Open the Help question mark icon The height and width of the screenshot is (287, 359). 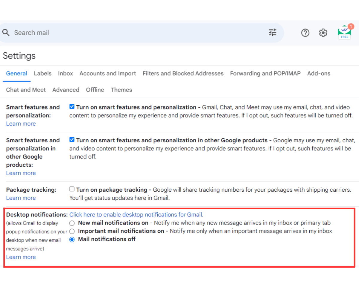click(x=305, y=33)
